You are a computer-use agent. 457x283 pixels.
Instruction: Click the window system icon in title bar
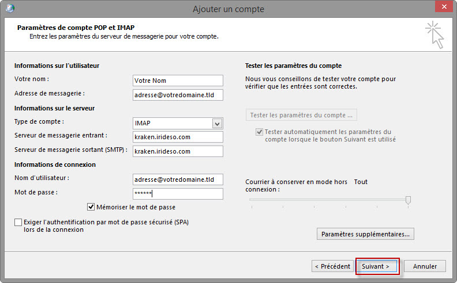[9, 9]
